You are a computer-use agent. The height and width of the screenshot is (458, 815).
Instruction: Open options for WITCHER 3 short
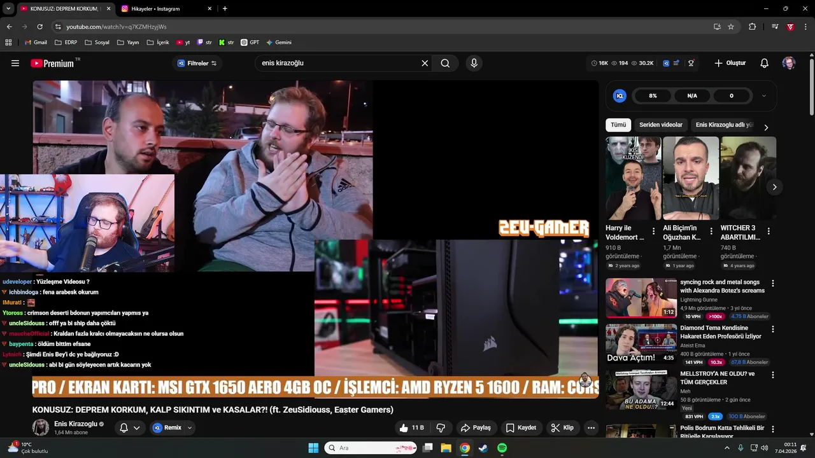(769, 232)
